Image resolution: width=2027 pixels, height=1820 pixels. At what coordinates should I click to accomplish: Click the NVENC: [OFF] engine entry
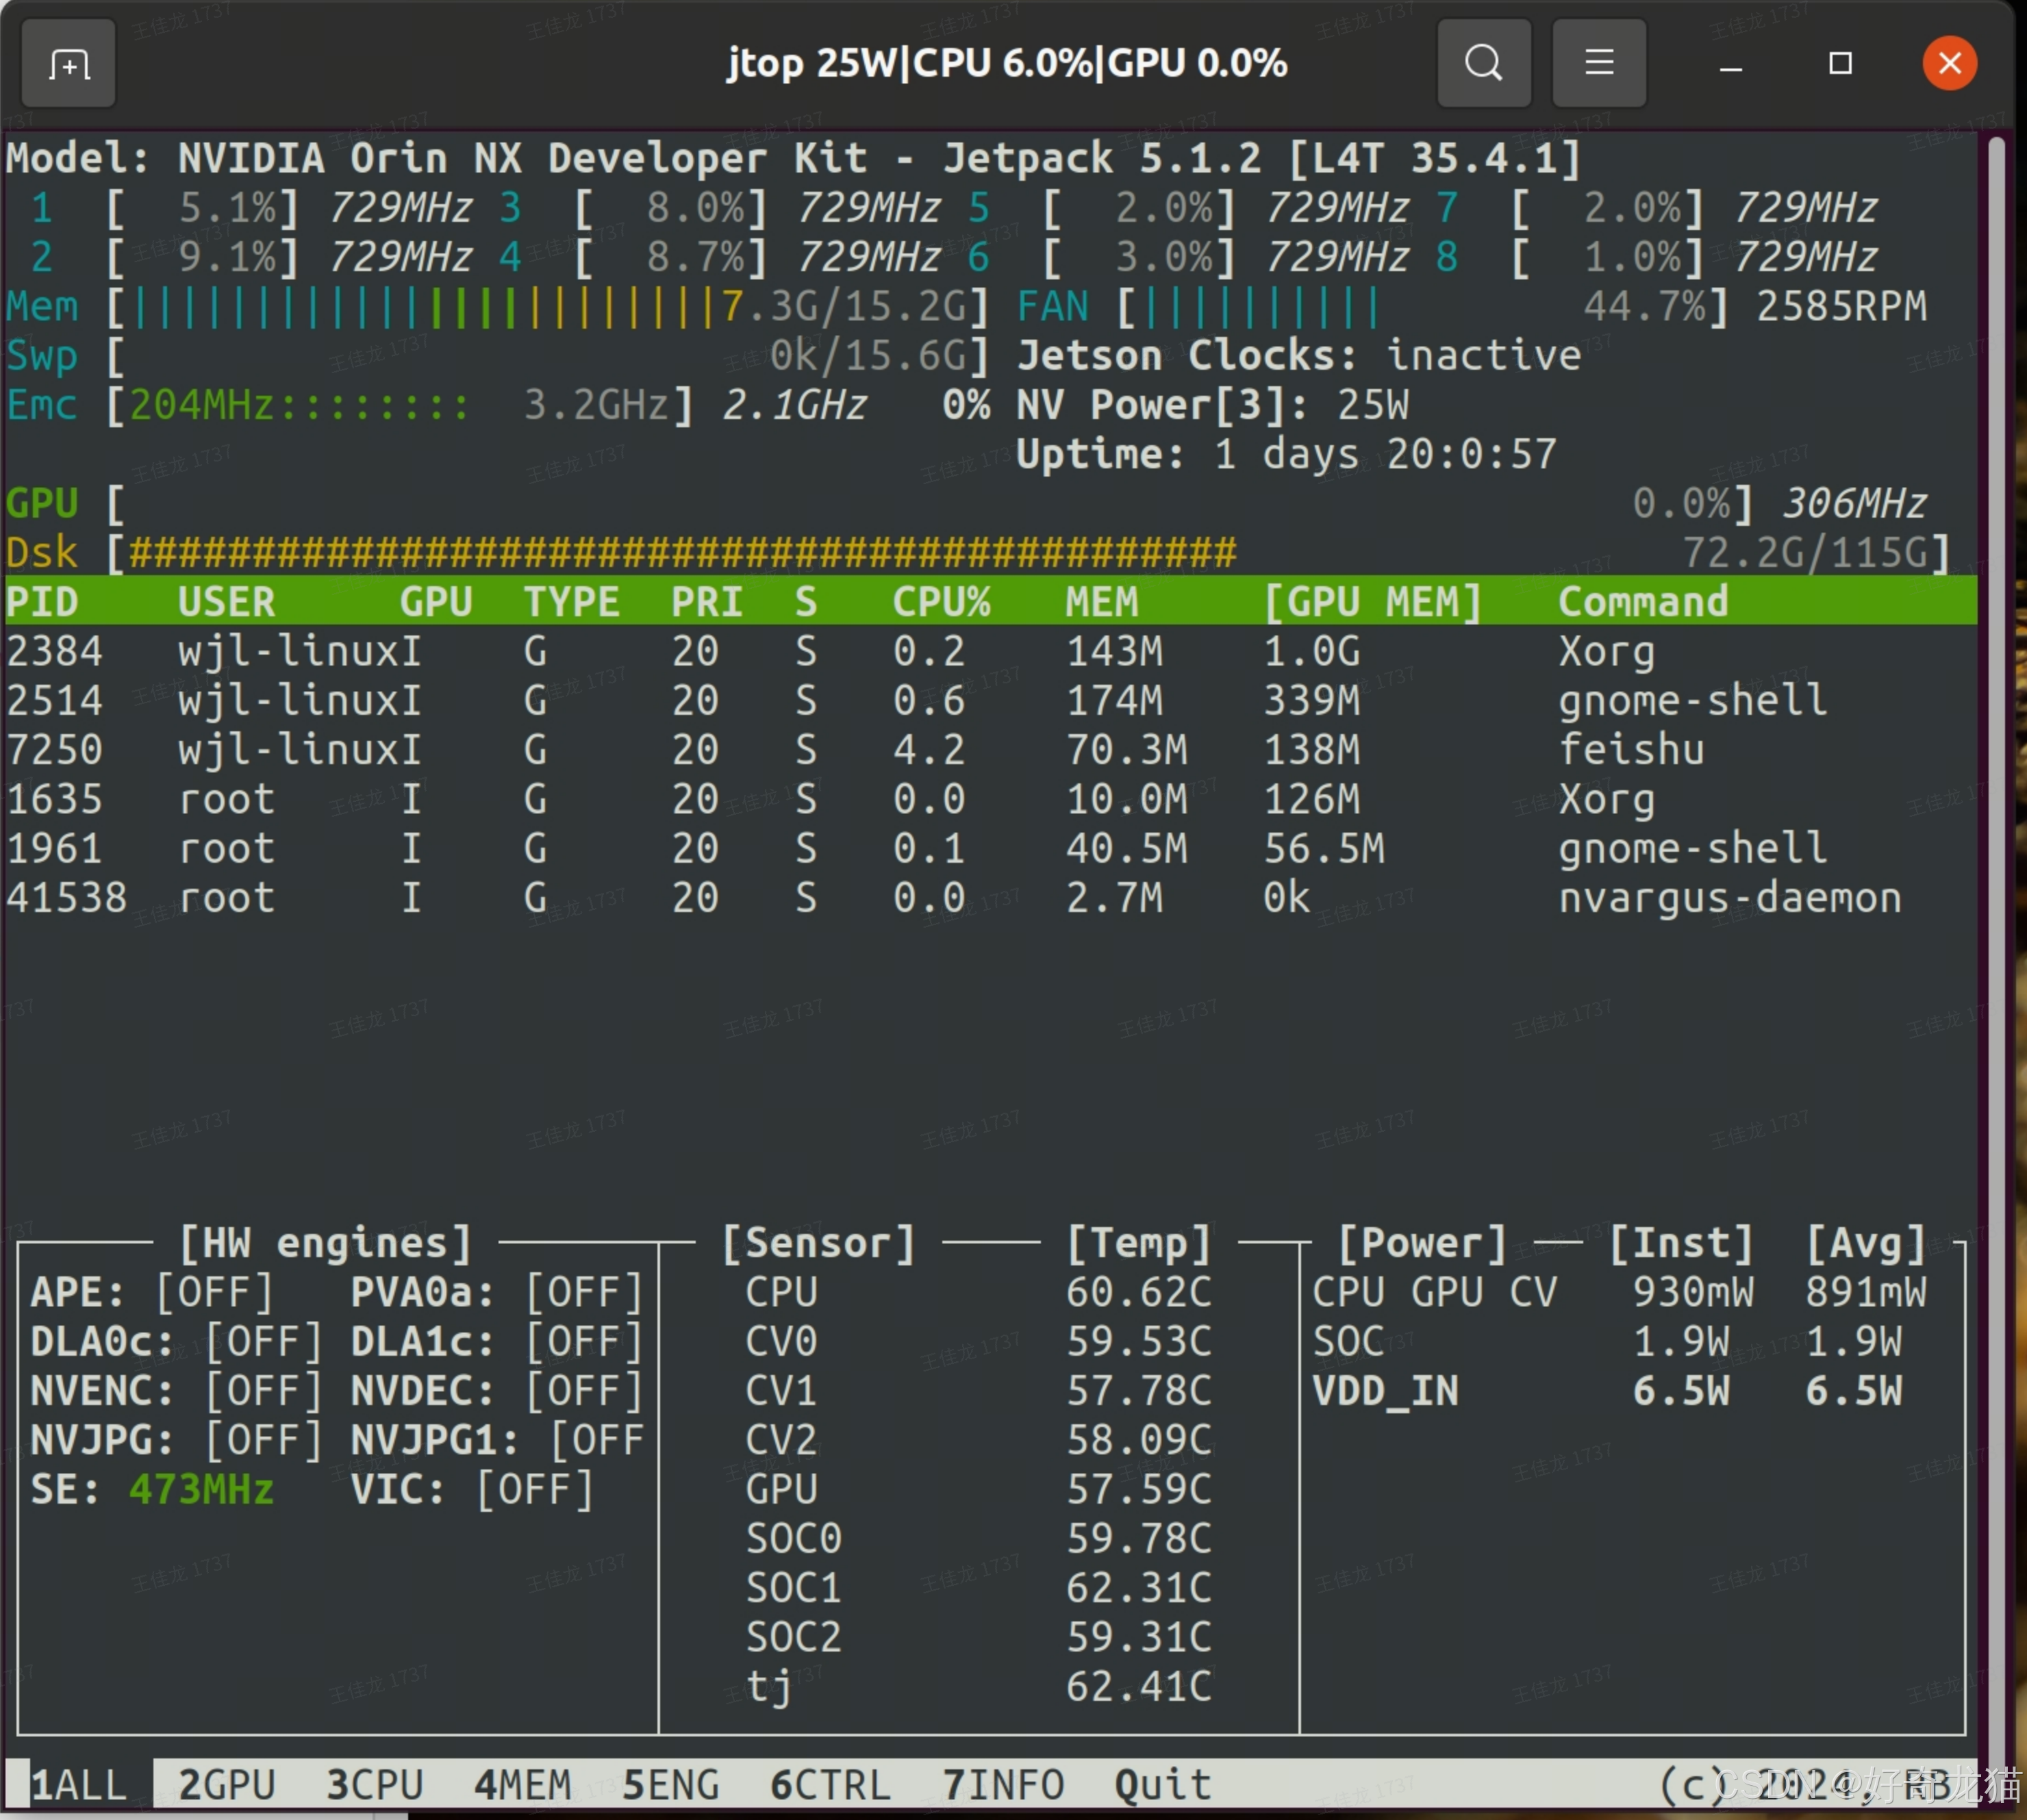(x=177, y=1390)
